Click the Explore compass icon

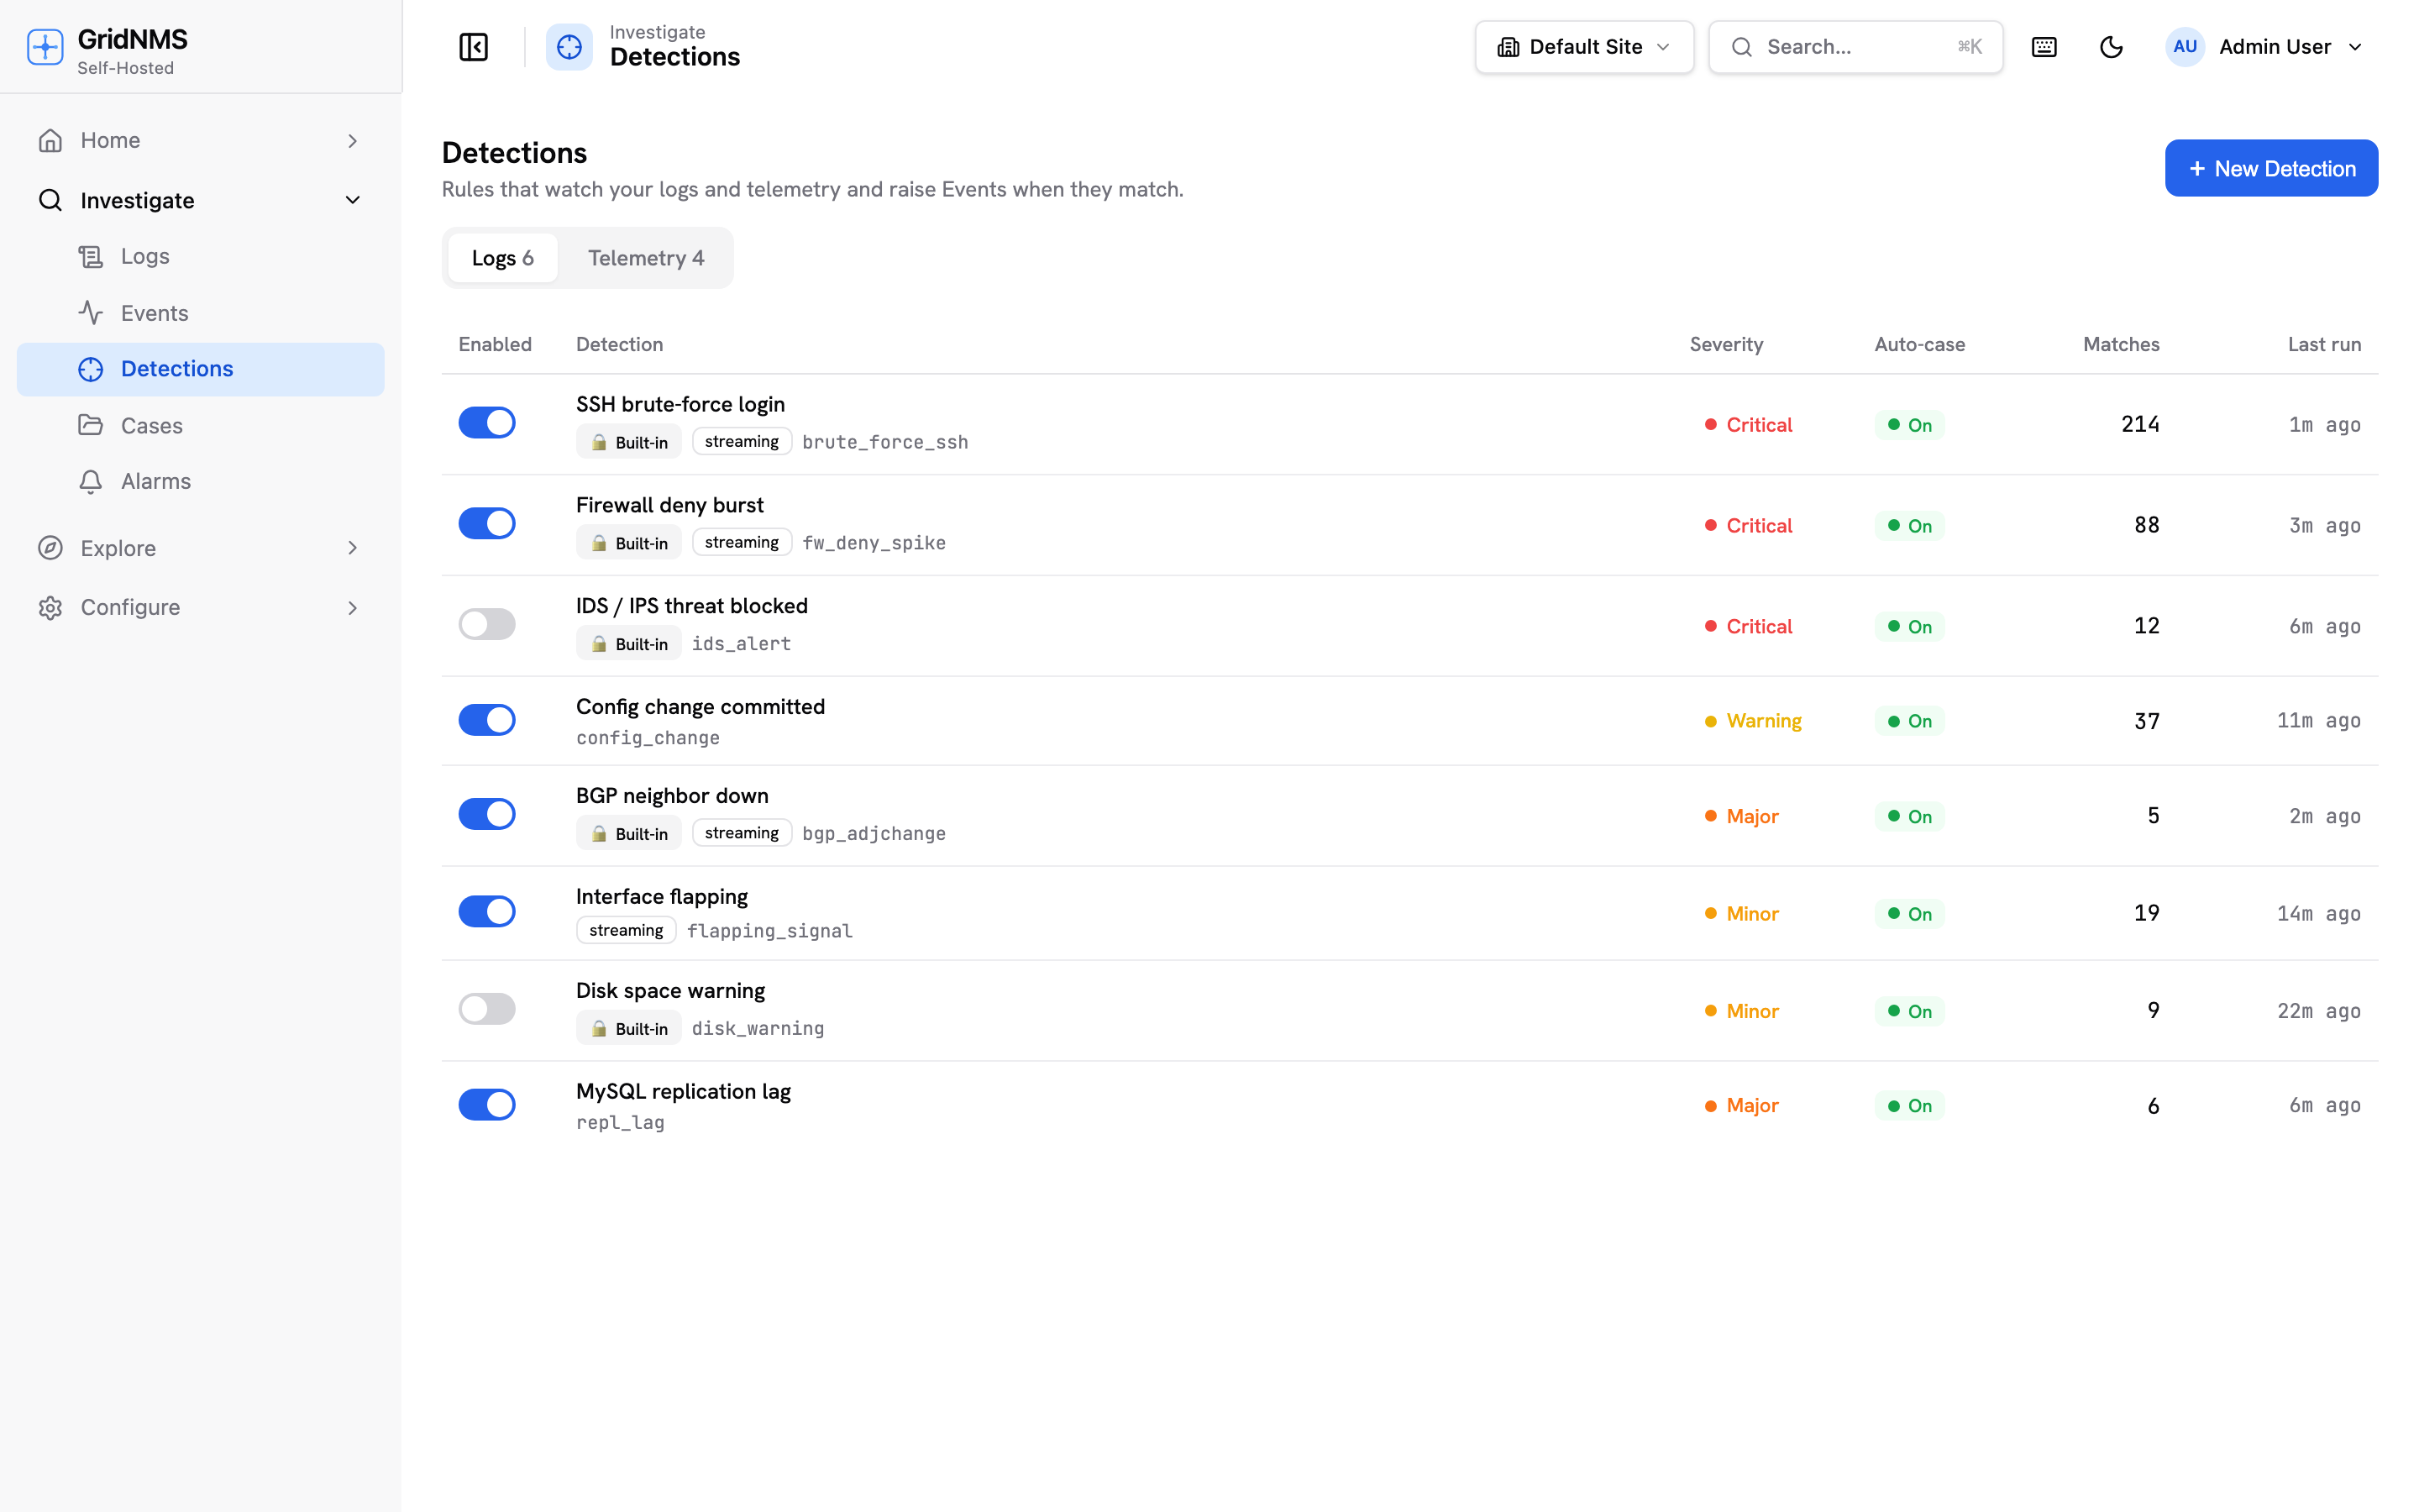click(x=50, y=548)
